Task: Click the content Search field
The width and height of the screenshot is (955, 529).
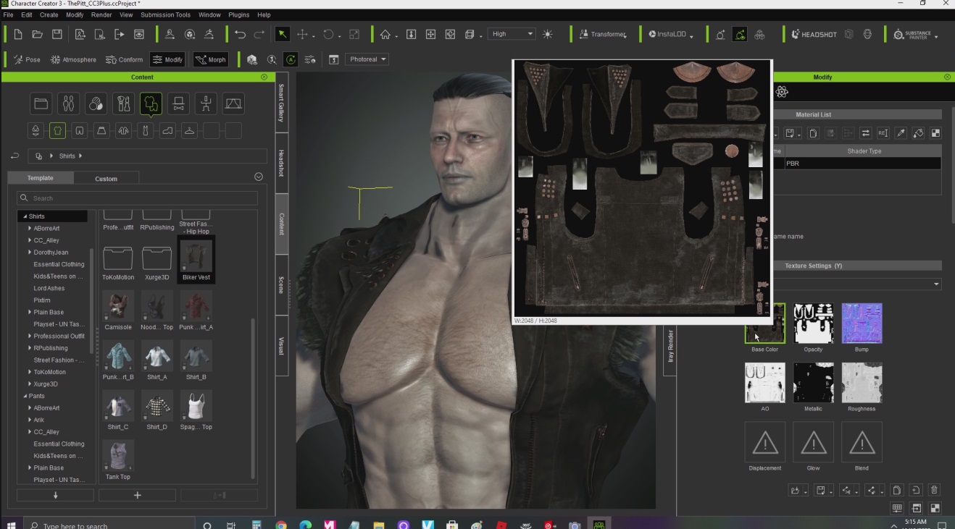Action: [137, 198]
